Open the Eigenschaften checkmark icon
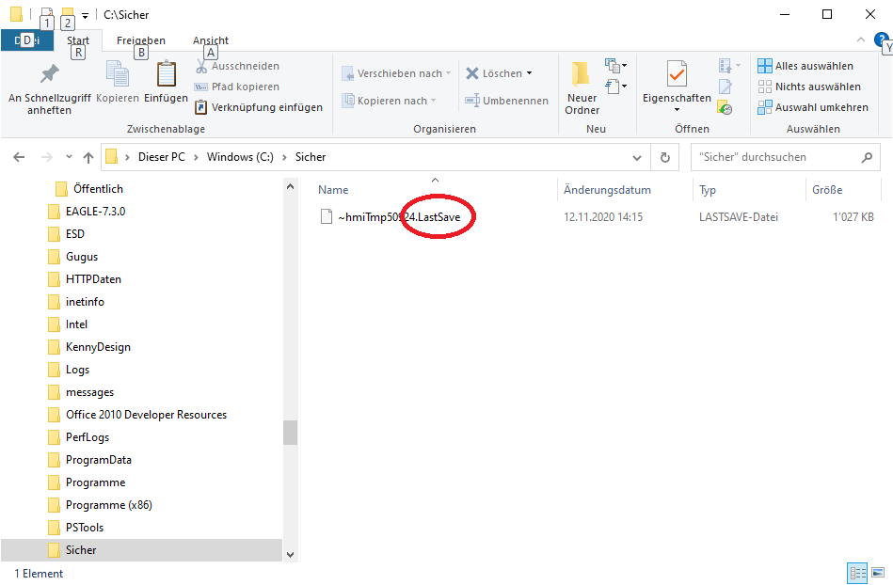The width and height of the screenshot is (893, 585). pyautogui.click(x=677, y=74)
